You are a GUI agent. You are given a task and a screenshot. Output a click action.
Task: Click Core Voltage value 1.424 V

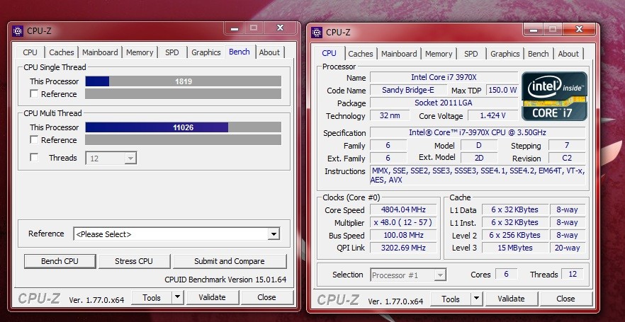492,115
